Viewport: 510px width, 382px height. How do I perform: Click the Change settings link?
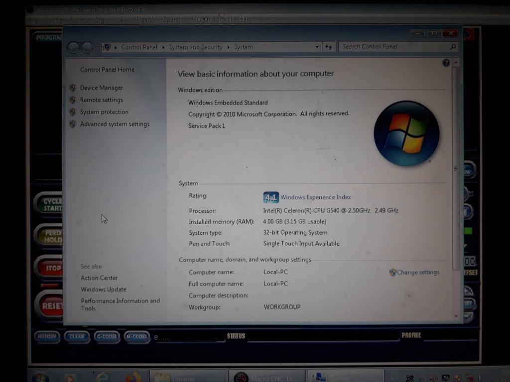[417, 273]
